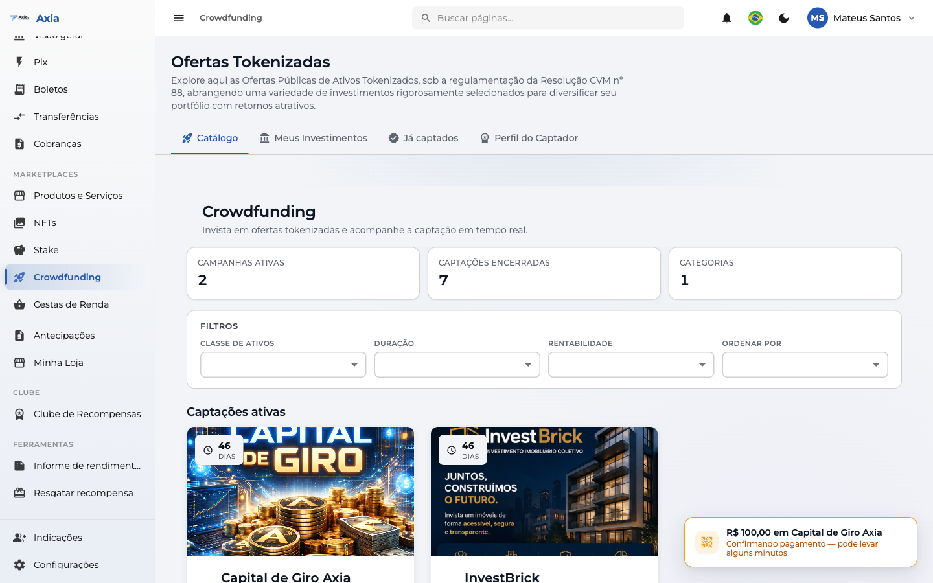Expand the Mateus Santos account chevron

(x=912, y=18)
